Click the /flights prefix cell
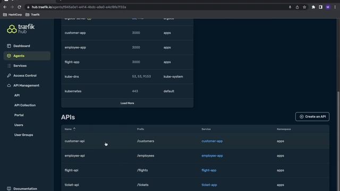Screen dimensions: 340x191 [x=142, y=170]
